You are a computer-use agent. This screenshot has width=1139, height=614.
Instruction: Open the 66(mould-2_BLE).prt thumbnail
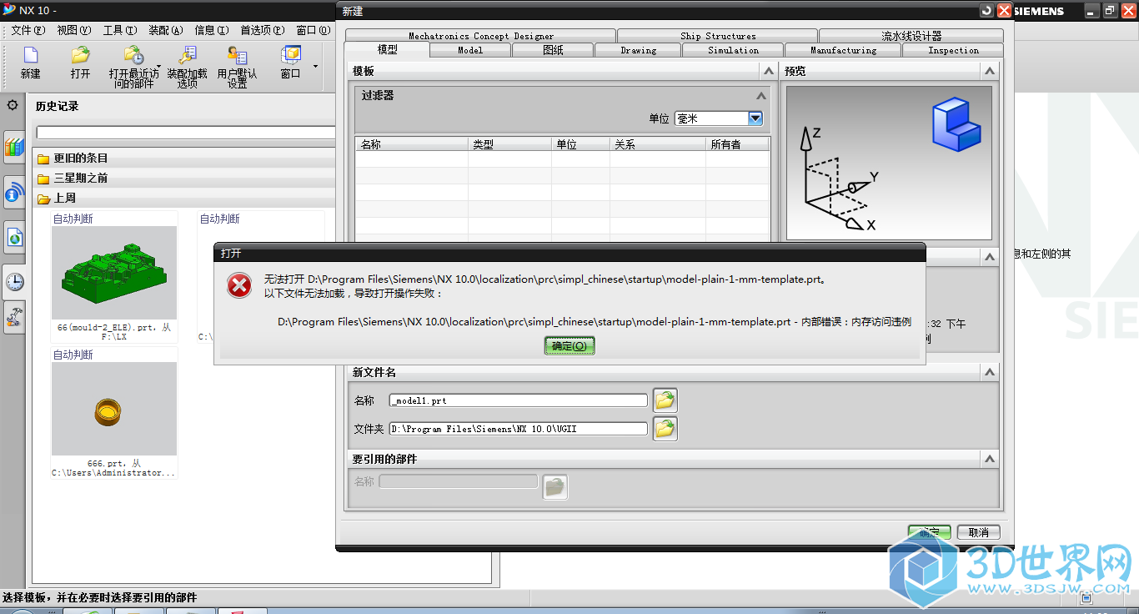pos(114,273)
